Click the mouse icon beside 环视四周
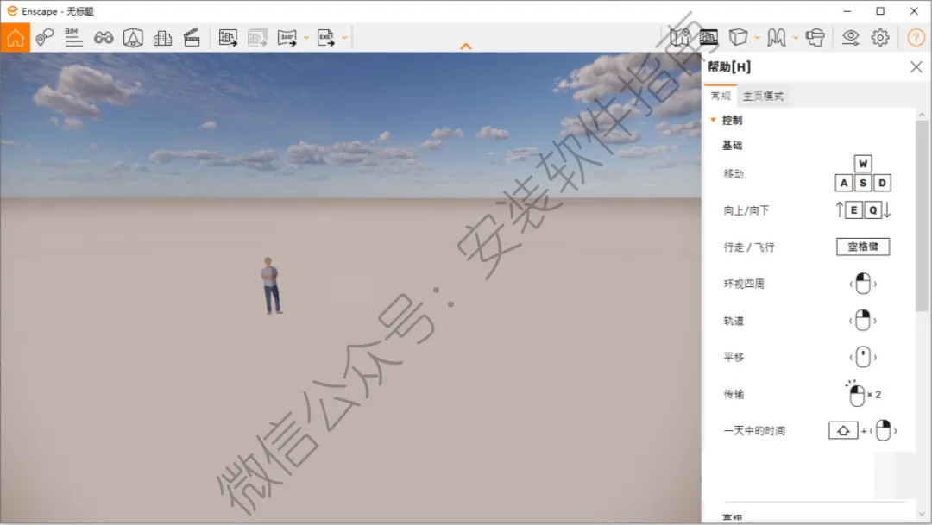932x525 pixels. point(863,284)
